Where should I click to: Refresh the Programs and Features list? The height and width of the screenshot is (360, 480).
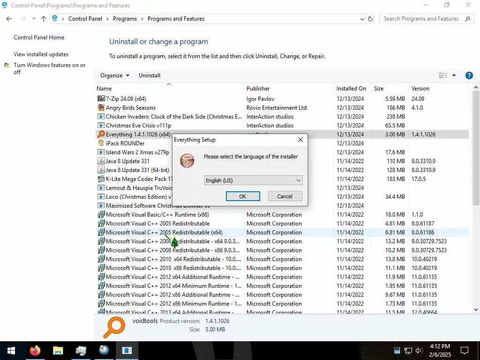coord(370,19)
